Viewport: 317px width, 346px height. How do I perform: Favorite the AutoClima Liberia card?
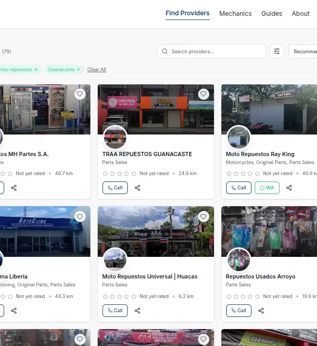pos(80,217)
